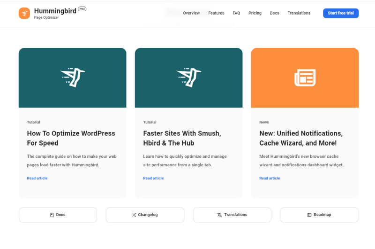Click the Docs button book icon

click(52, 215)
